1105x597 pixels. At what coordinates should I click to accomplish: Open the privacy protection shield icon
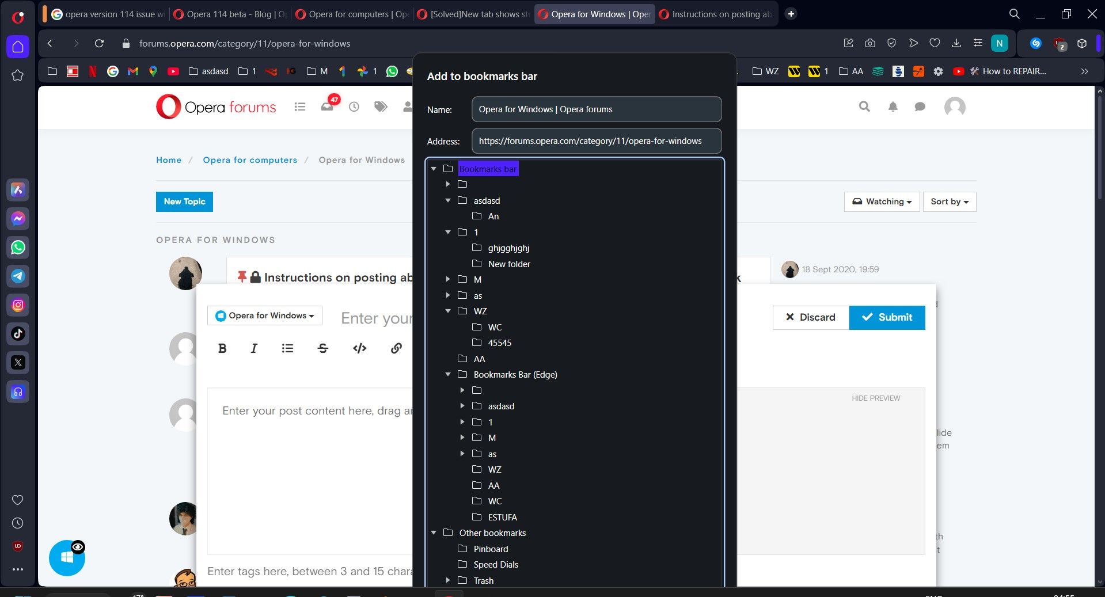(891, 43)
